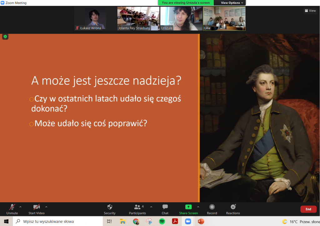This screenshot has height=226, width=320.
Task: Click the Windows search input field
Action: click(x=59, y=221)
